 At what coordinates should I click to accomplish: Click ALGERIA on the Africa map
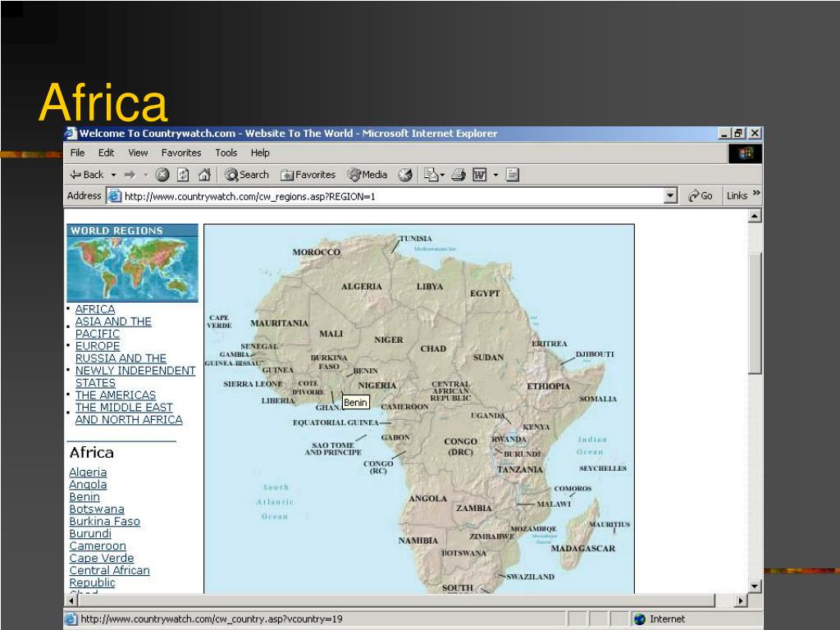click(362, 286)
